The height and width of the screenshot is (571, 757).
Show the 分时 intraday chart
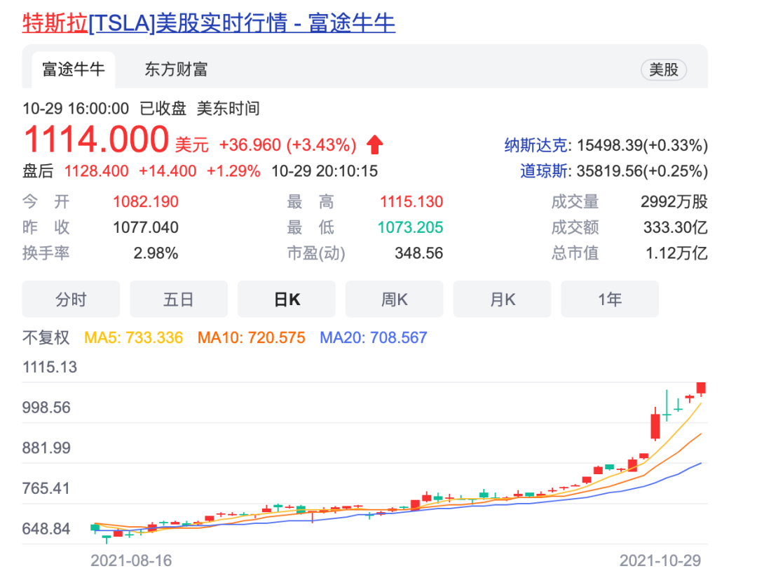[x=71, y=300]
